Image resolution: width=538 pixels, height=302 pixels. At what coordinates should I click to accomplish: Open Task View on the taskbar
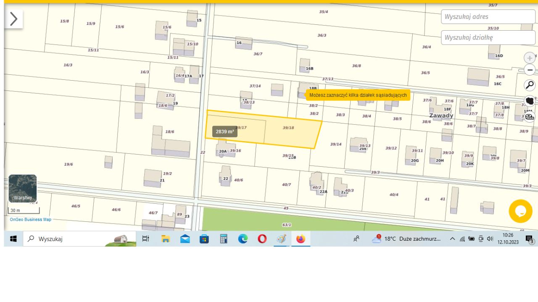coord(146,239)
